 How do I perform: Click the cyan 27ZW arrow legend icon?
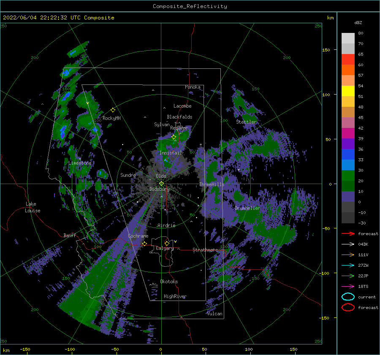pos(348,266)
